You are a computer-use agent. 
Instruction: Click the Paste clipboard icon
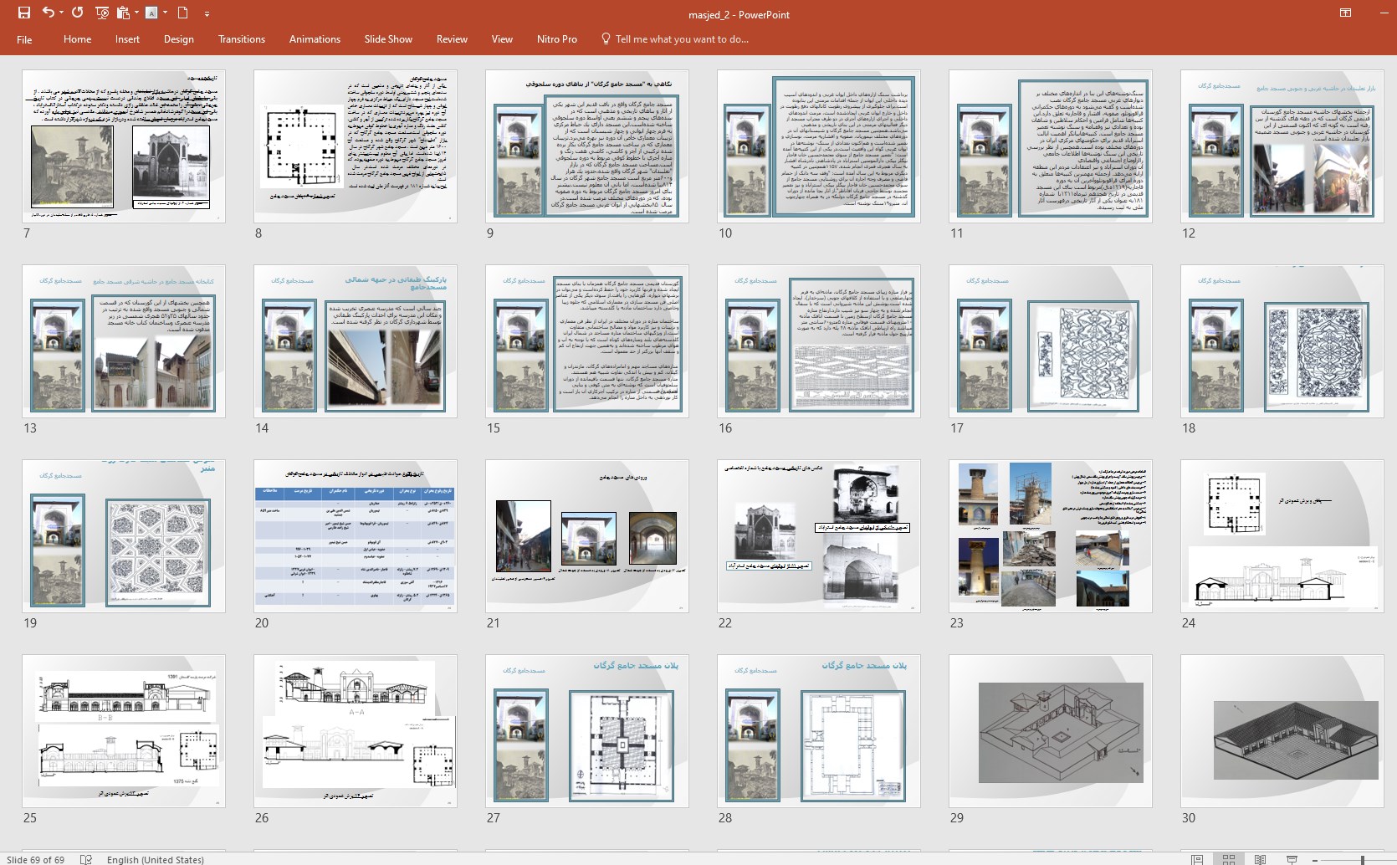(124, 13)
